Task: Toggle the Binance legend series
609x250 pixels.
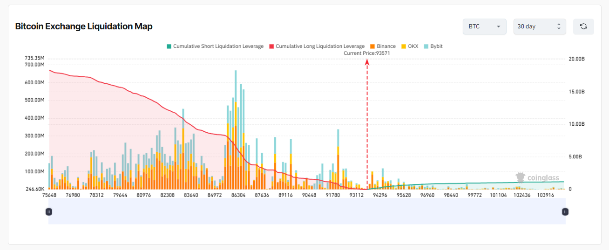Action: tap(383, 47)
